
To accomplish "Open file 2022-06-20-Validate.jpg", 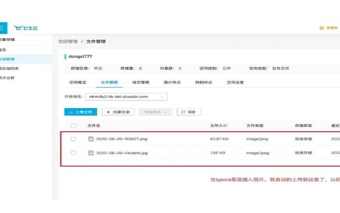I will pos(122,153).
